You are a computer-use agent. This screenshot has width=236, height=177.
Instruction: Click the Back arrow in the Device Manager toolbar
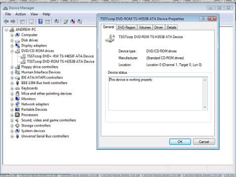[6, 21]
